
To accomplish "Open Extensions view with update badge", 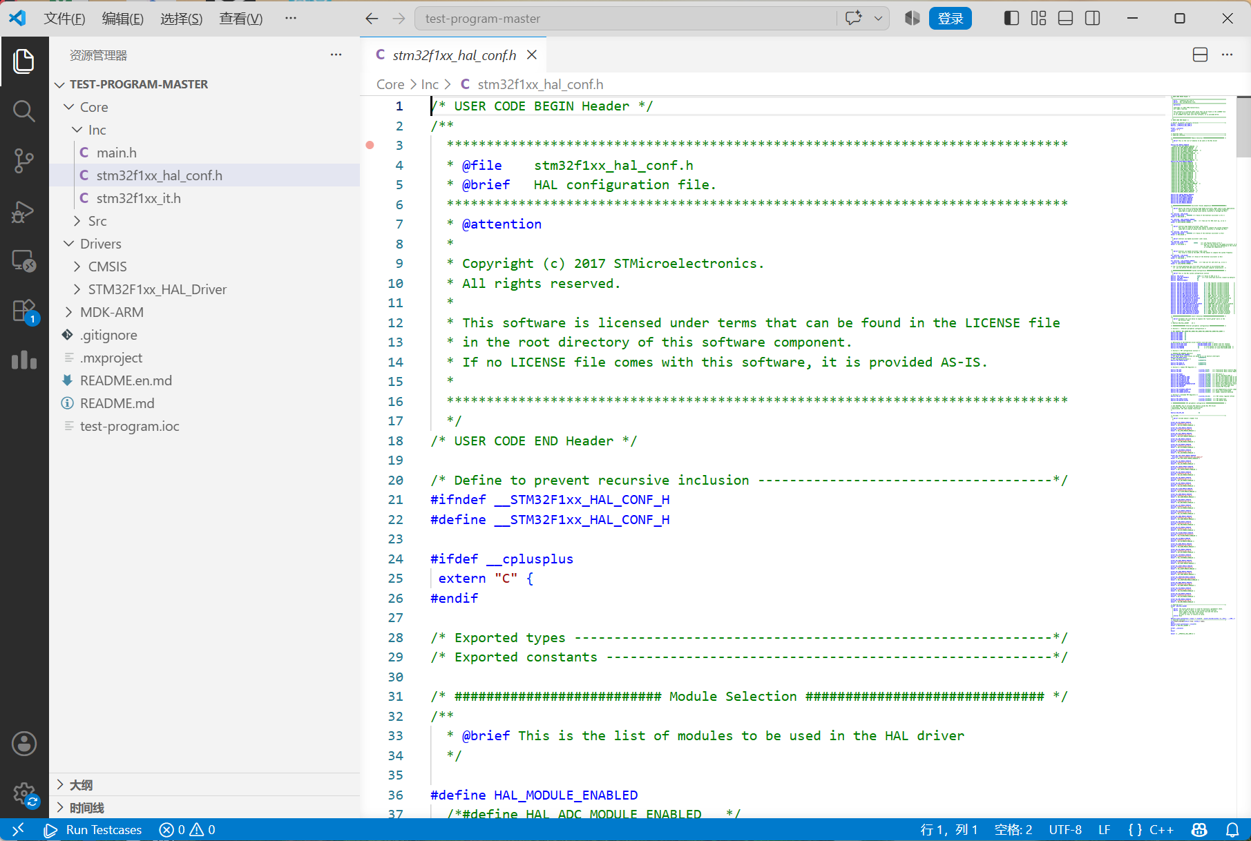I will pos(24,311).
